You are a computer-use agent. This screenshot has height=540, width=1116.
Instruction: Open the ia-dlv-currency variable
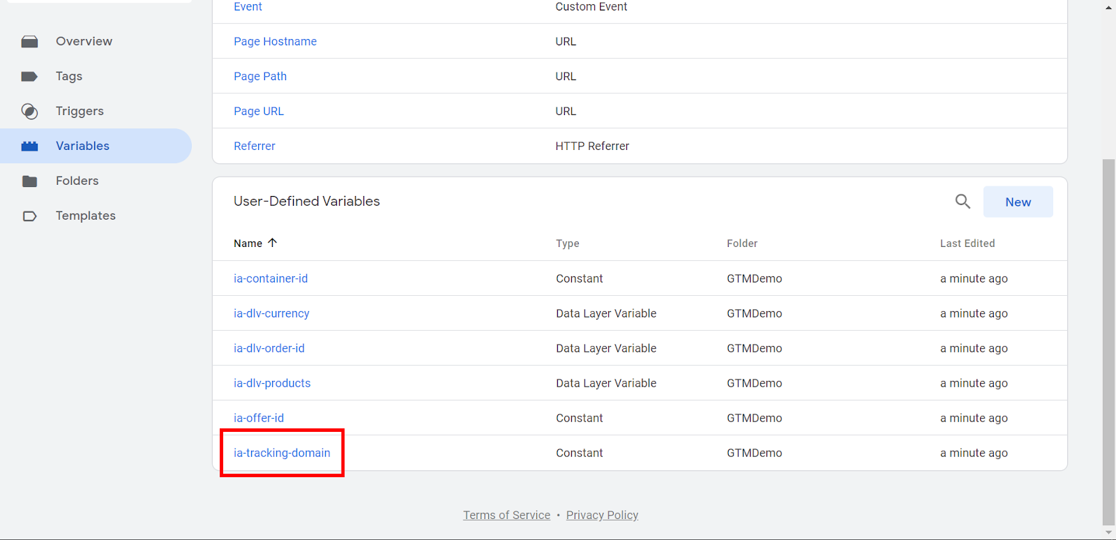[x=271, y=313]
